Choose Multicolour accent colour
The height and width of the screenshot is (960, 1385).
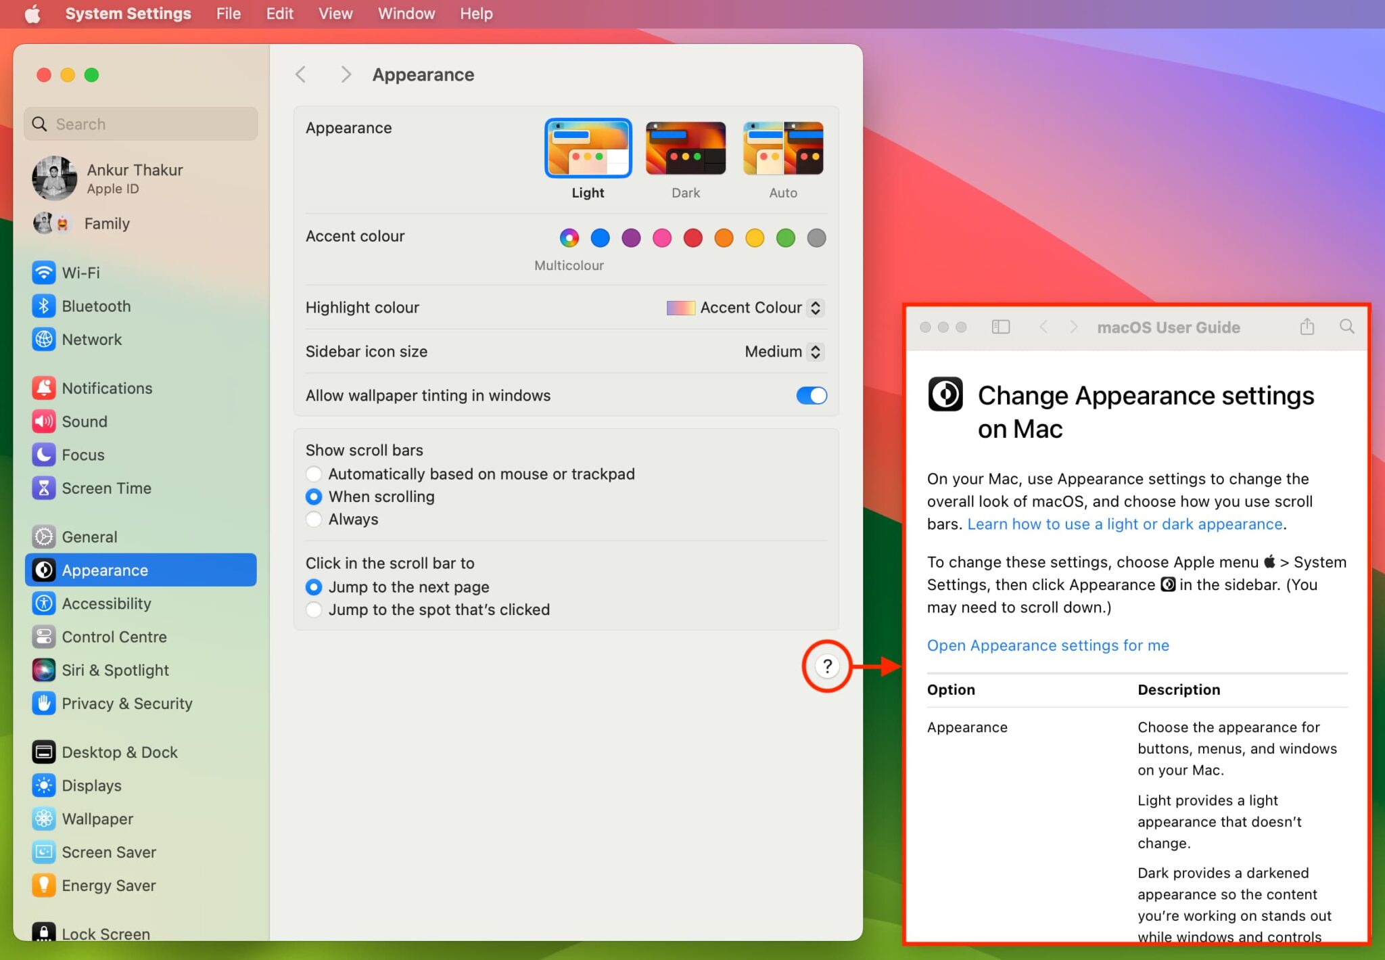click(x=569, y=238)
